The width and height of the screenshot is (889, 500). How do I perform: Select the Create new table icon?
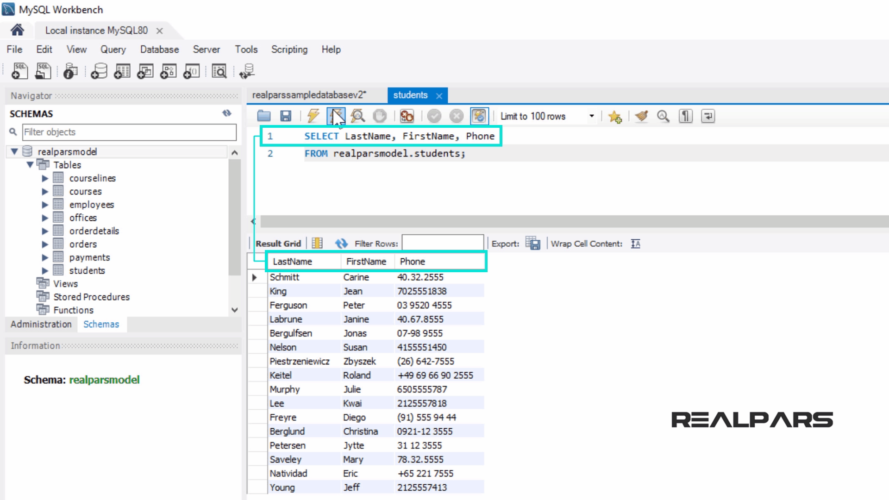121,71
